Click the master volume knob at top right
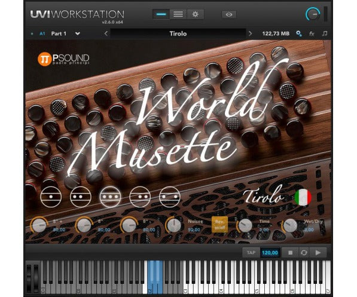Image resolution: width=357 pixels, height=297 pixels. [x=313, y=14]
